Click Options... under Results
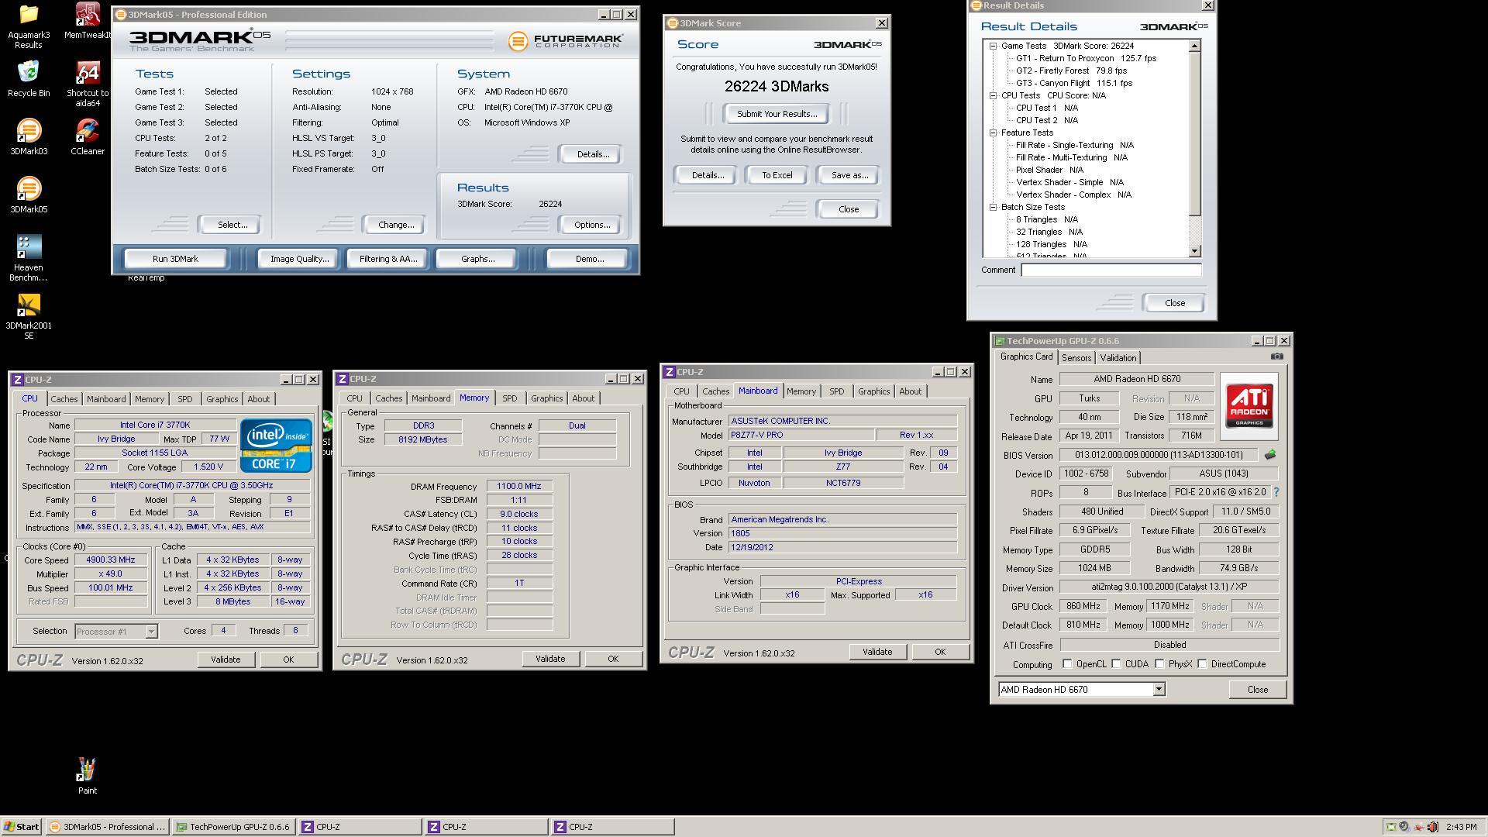1488x837 pixels. pos(591,225)
